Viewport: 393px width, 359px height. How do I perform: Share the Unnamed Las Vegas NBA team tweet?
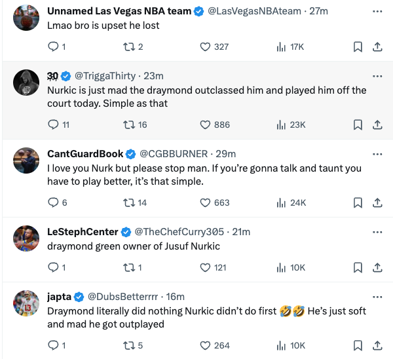click(377, 47)
